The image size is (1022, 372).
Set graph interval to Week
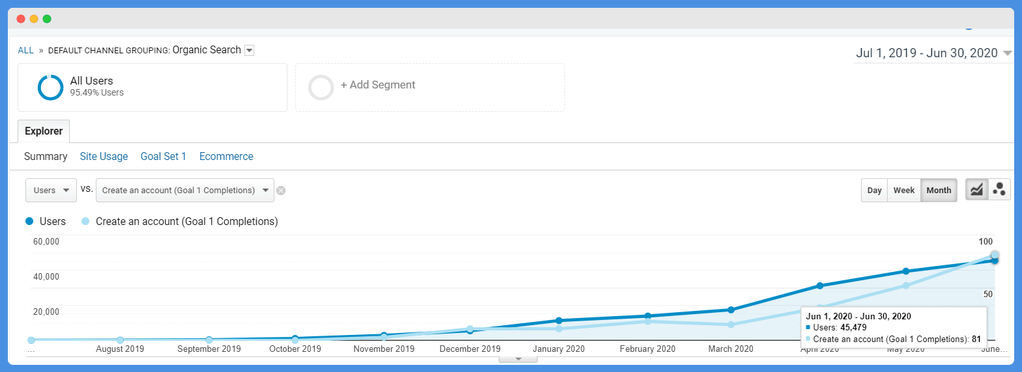(904, 191)
